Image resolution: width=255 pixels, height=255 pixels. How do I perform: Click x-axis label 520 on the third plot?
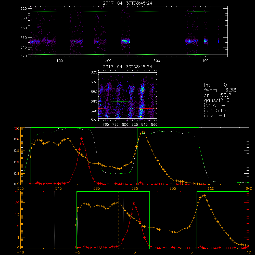click(20, 188)
